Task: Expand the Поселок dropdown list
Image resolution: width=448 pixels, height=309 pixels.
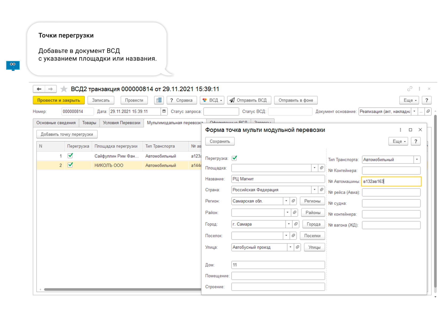Action: click(x=286, y=236)
